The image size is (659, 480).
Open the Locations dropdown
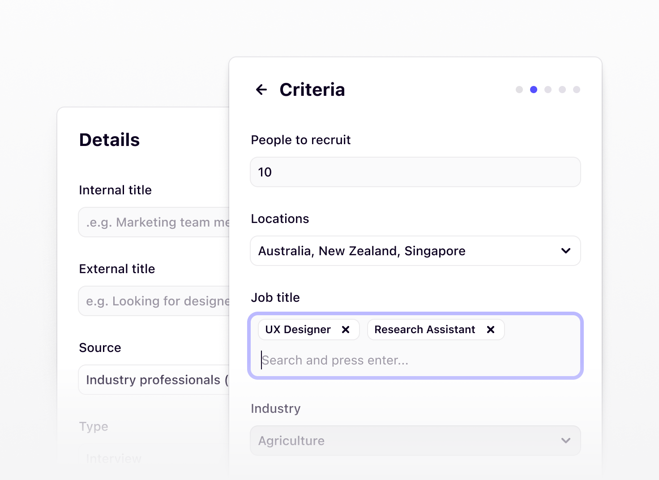coord(415,251)
